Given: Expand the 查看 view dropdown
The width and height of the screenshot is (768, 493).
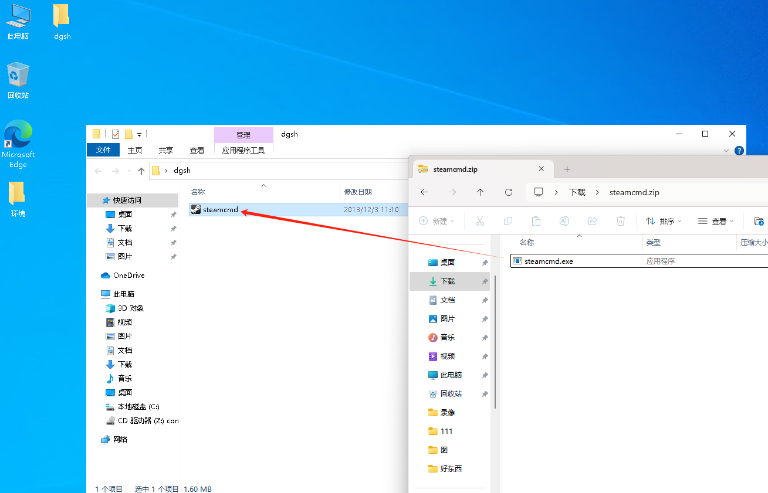Looking at the screenshot, I should click(x=716, y=221).
